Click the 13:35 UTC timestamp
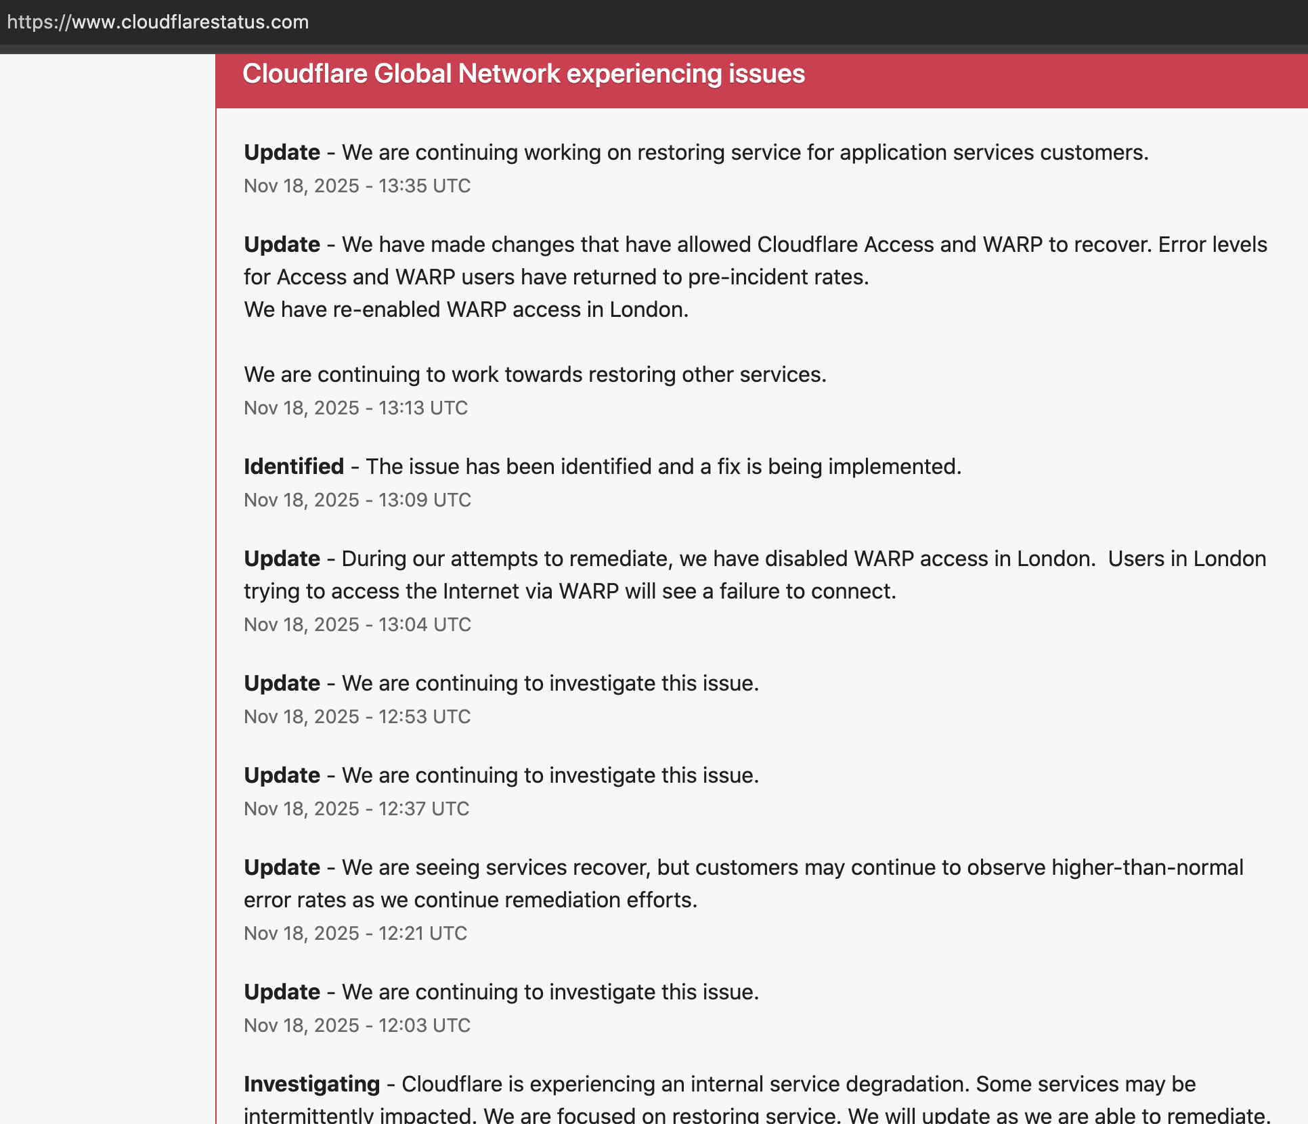The image size is (1308, 1124). click(x=357, y=186)
